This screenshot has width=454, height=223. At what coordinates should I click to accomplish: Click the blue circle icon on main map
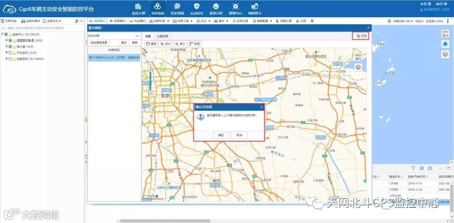pos(445,44)
